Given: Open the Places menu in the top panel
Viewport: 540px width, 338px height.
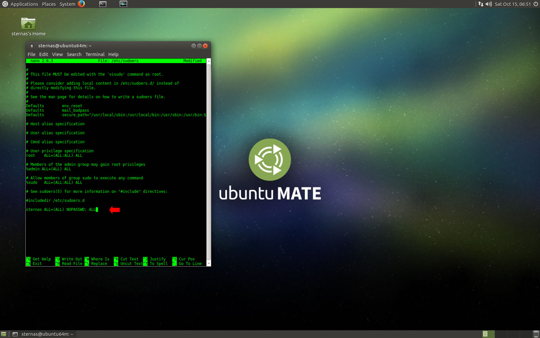Looking at the screenshot, I should 49,4.
